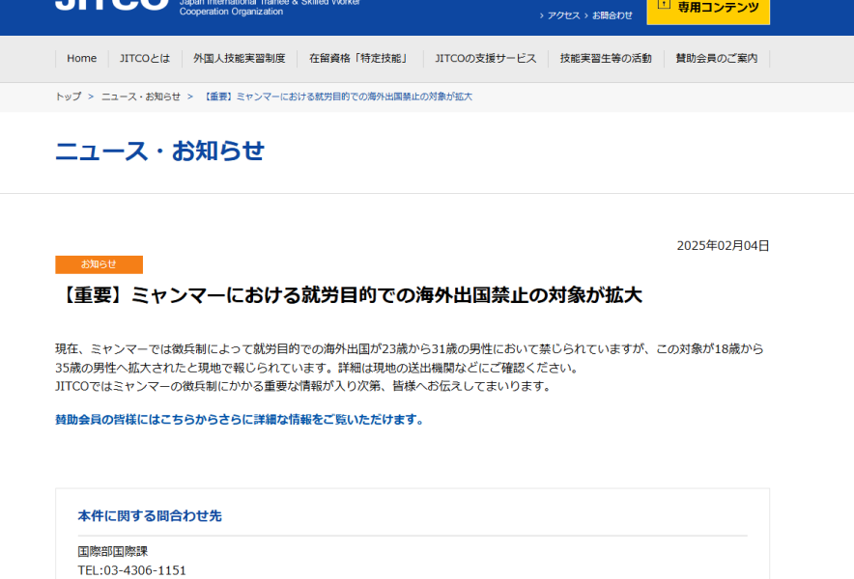Click the JITCO logo in header
The height and width of the screenshot is (579, 854).
pos(111,5)
